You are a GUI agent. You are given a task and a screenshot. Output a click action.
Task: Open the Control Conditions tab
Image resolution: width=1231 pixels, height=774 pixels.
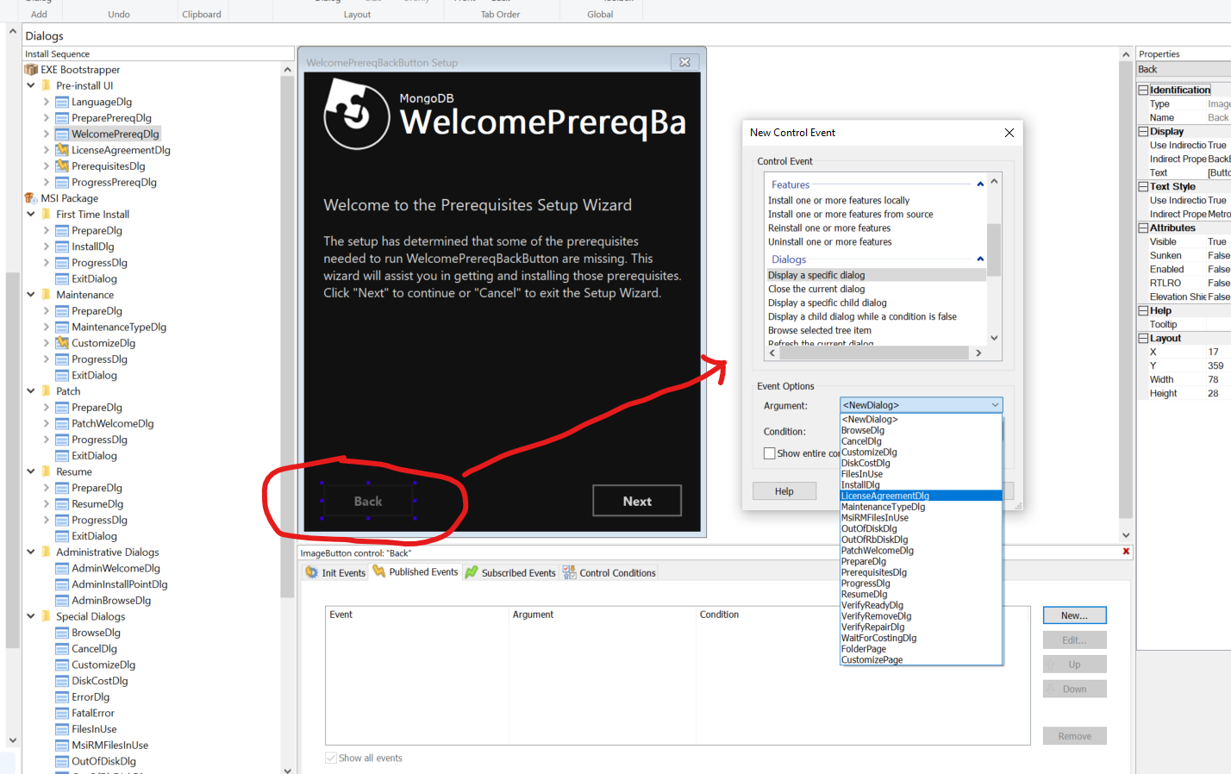click(609, 573)
